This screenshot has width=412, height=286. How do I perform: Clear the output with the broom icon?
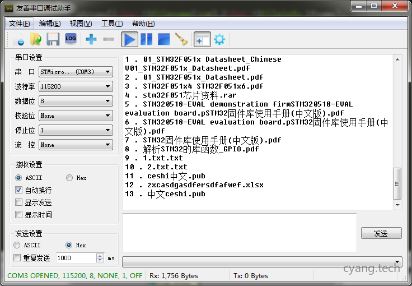181,39
